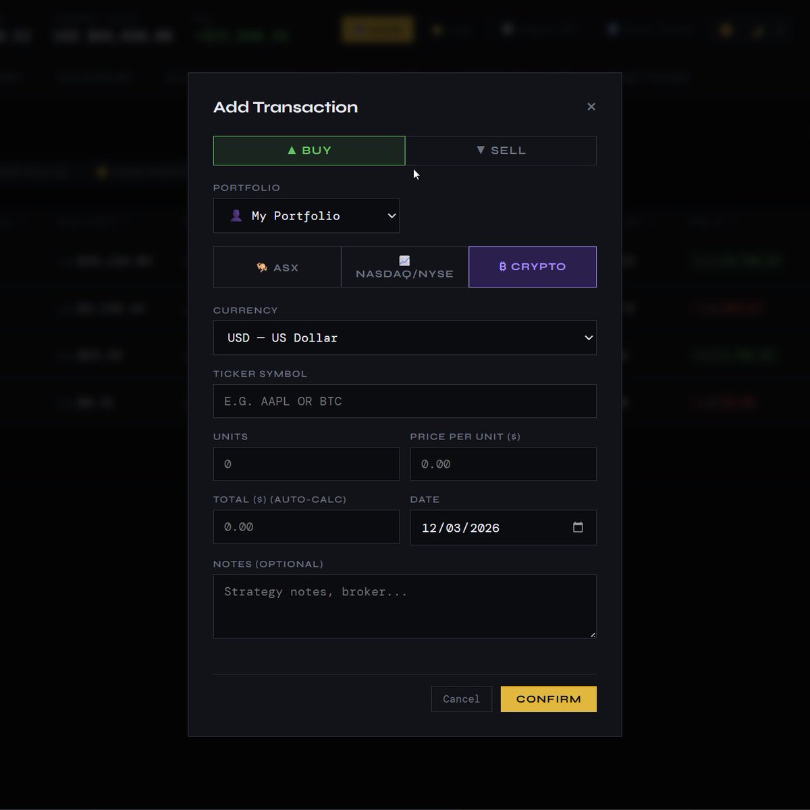Click the Notes text area
Image resolution: width=810 pixels, height=810 pixels.
pos(405,606)
